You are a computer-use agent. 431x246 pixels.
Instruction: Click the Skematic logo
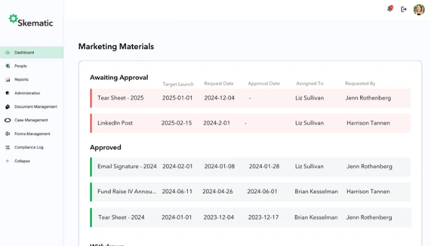(31, 22)
